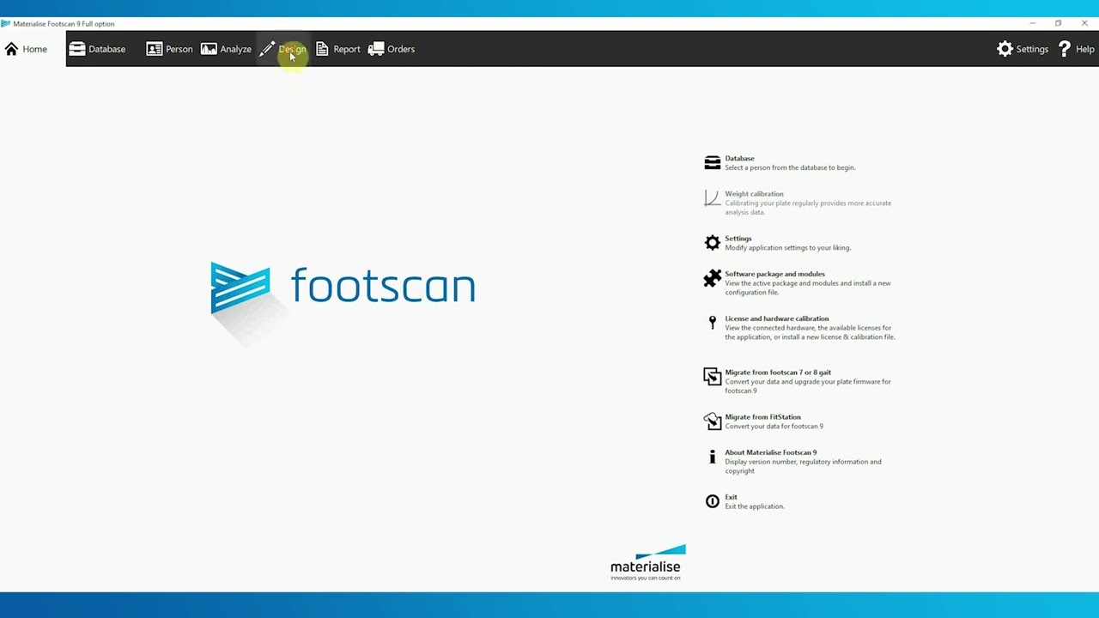Open the Settings link in the start list
The width and height of the screenshot is (1099, 618).
coord(738,239)
